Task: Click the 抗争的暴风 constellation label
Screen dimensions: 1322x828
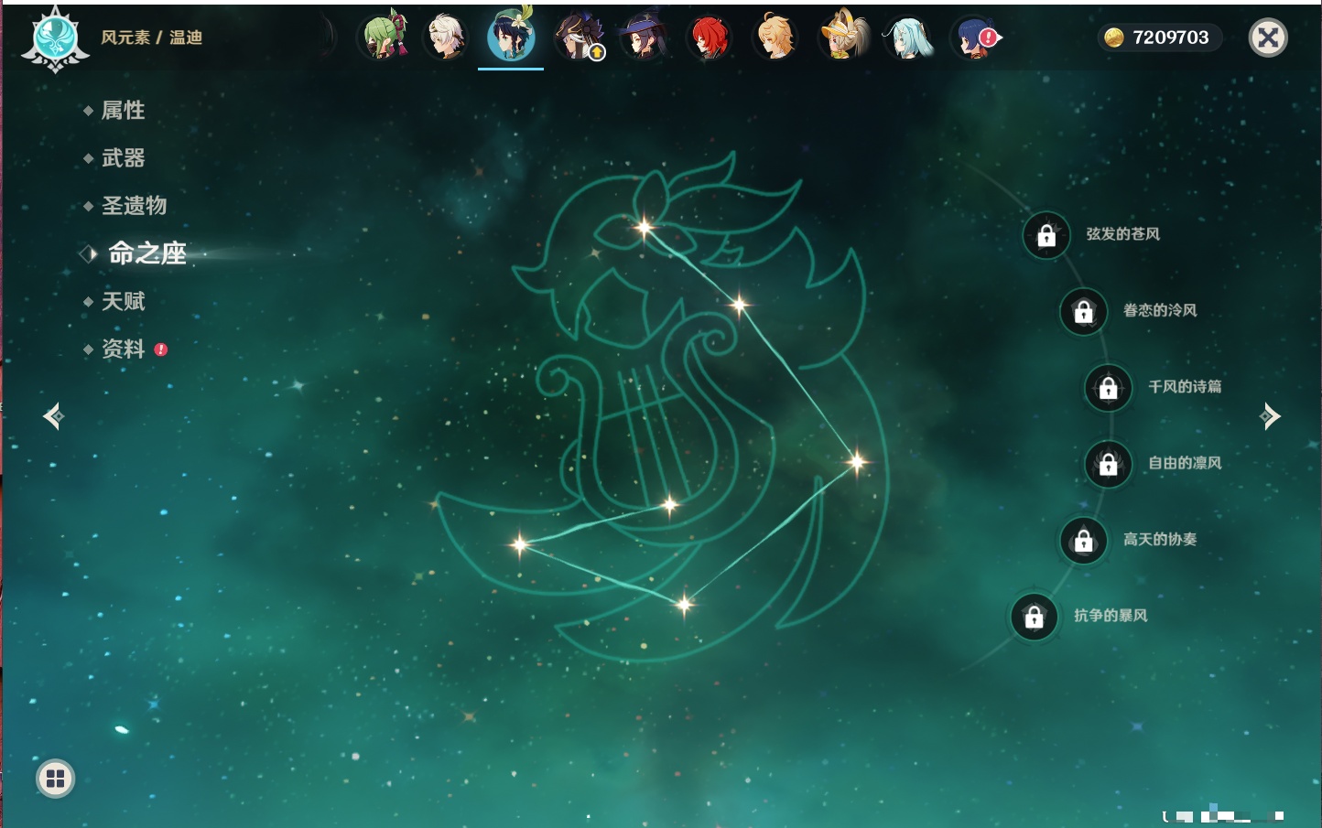Action: (1111, 616)
